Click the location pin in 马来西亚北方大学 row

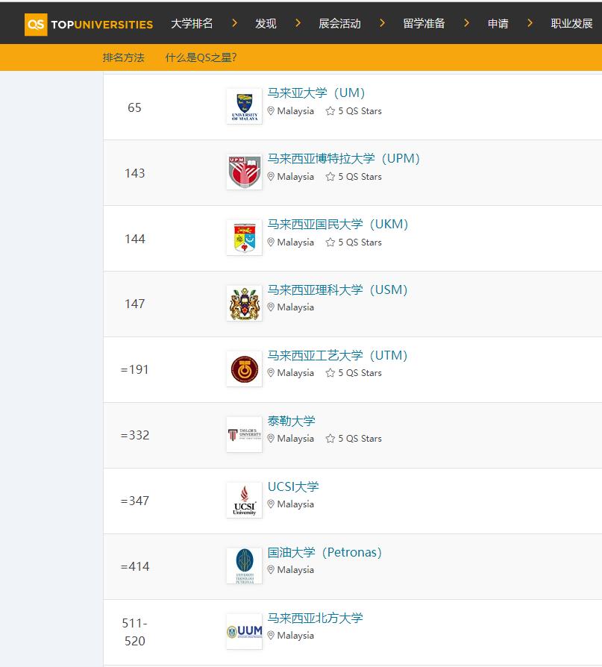point(271,635)
